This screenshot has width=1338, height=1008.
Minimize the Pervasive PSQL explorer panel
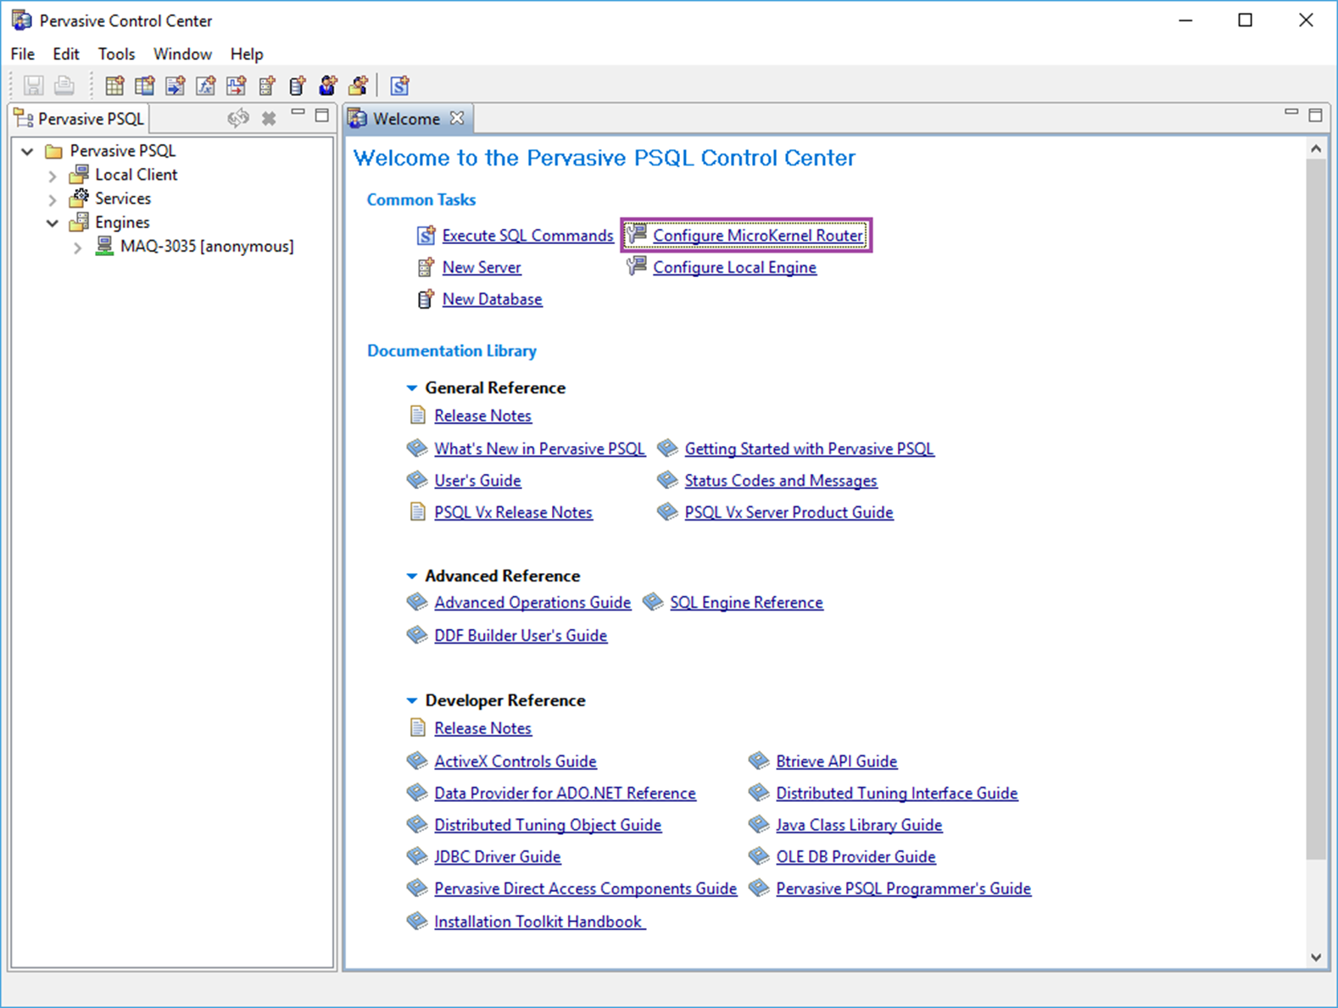click(x=298, y=113)
